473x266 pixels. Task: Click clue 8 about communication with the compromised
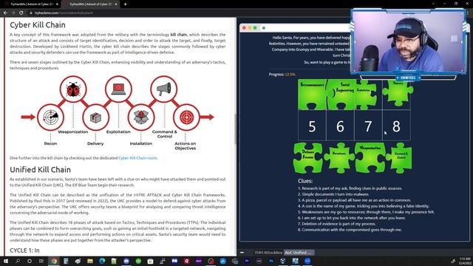(x=350, y=230)
